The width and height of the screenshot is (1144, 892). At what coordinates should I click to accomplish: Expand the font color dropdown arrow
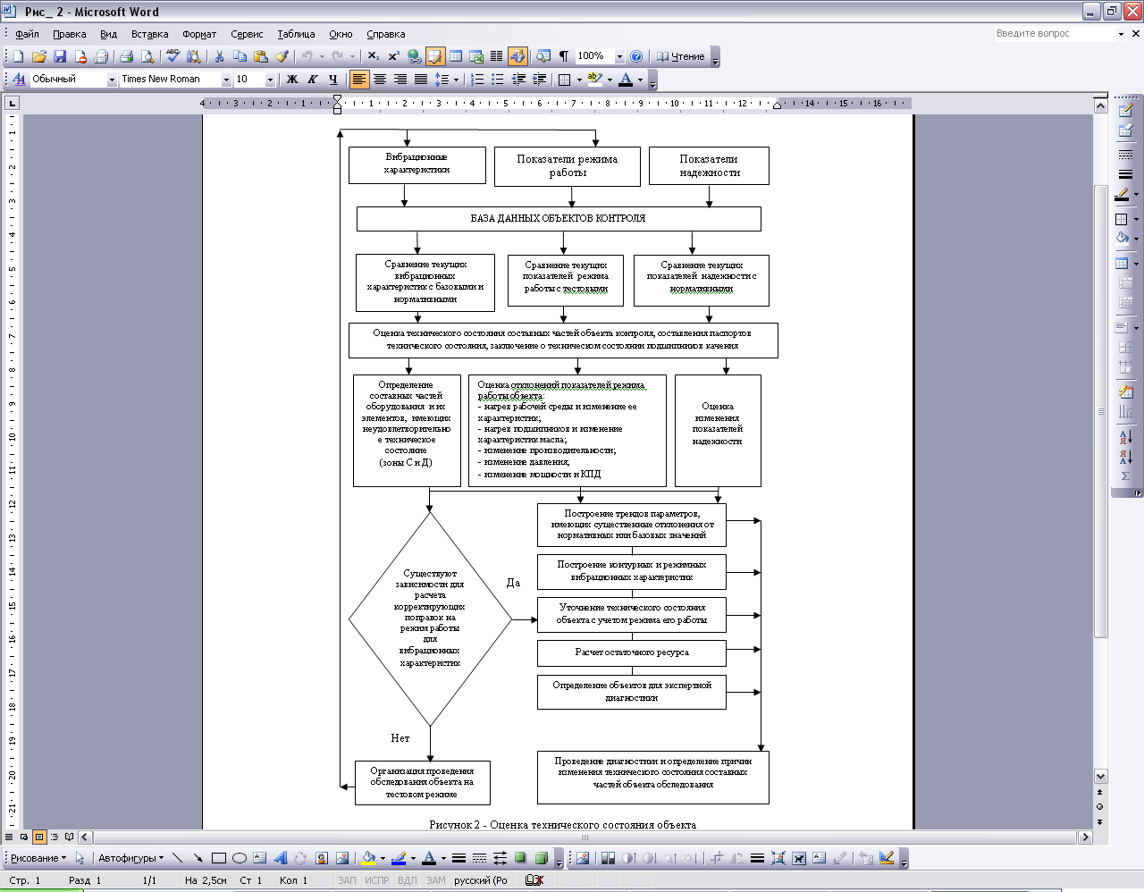[640, 80]
